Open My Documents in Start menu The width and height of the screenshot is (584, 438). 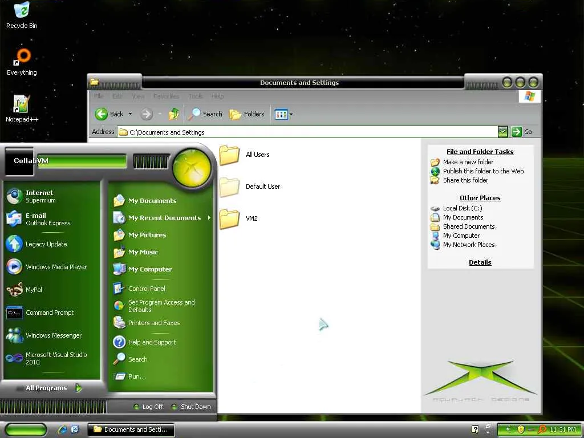(161, 201)
